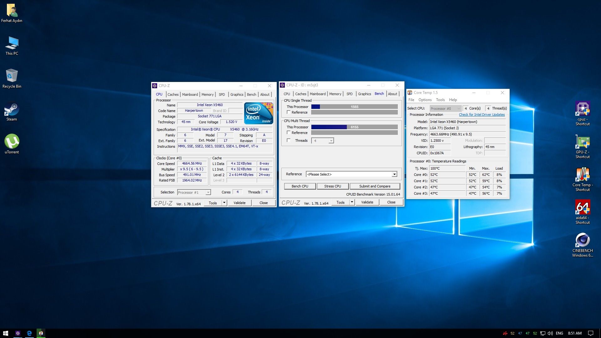This screenshot has height=338, width=601.
Task: Enable Reference checkbox under CPU Single Thread
Action: pyautogui.click(x=289, y=112)
